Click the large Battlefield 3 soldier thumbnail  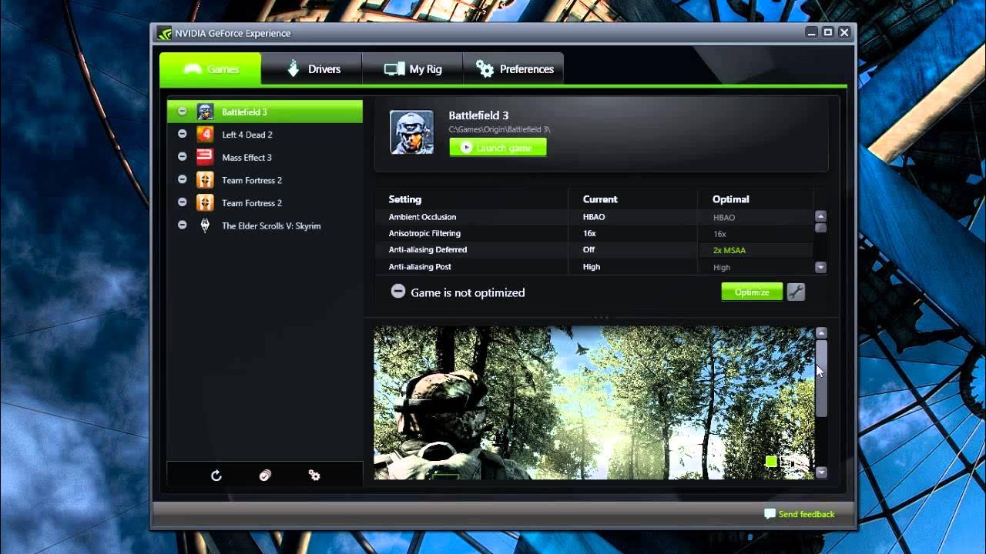pos(411,132)
